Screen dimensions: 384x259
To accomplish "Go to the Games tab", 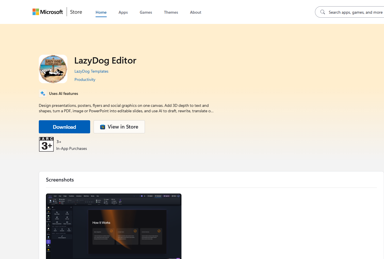I will [146, 12].
